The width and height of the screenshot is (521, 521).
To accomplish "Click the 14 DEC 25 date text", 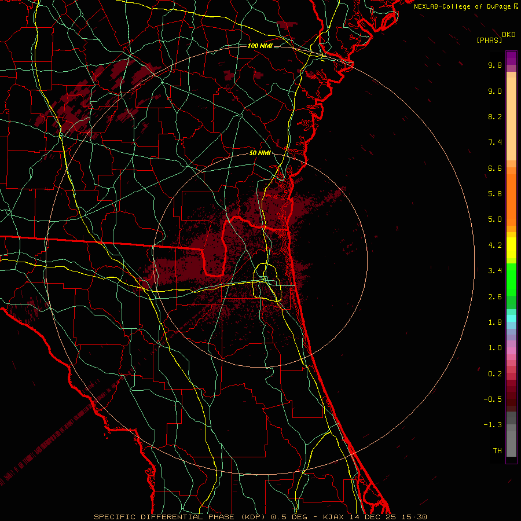I will coord(372,517).
